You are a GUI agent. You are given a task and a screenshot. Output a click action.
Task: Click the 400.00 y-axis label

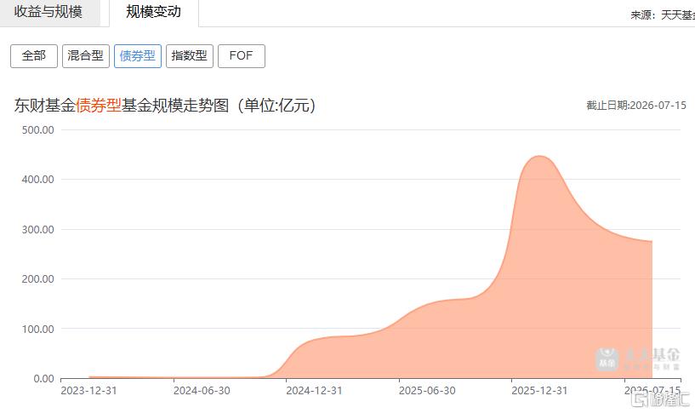point(37,180)
